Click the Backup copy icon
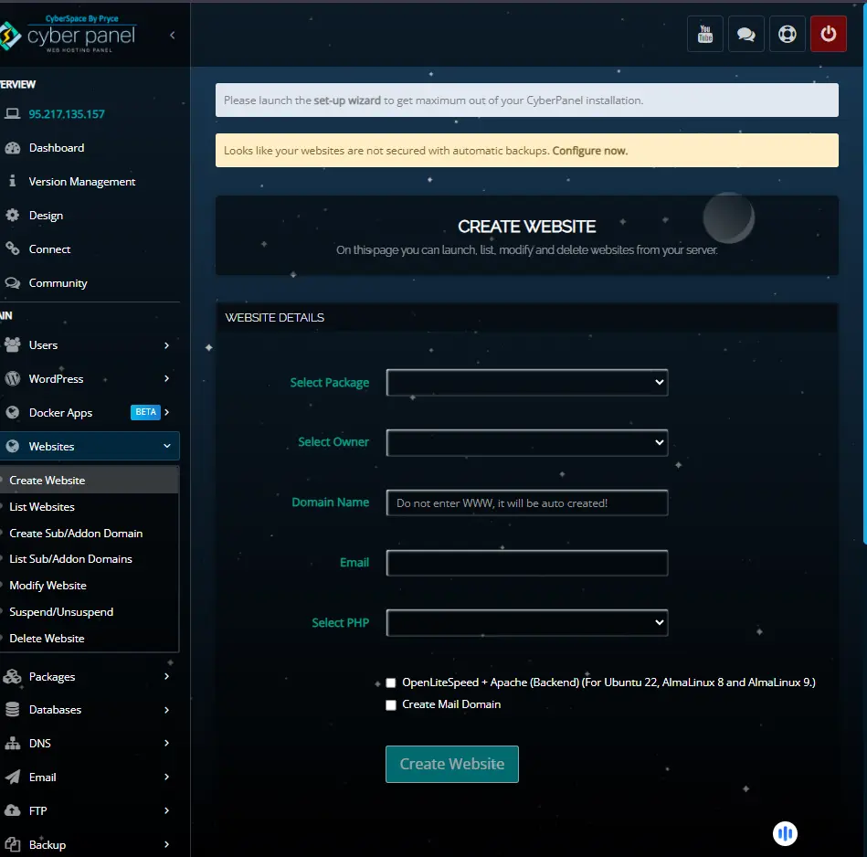 pyautogui.click(x=12, y=844)
